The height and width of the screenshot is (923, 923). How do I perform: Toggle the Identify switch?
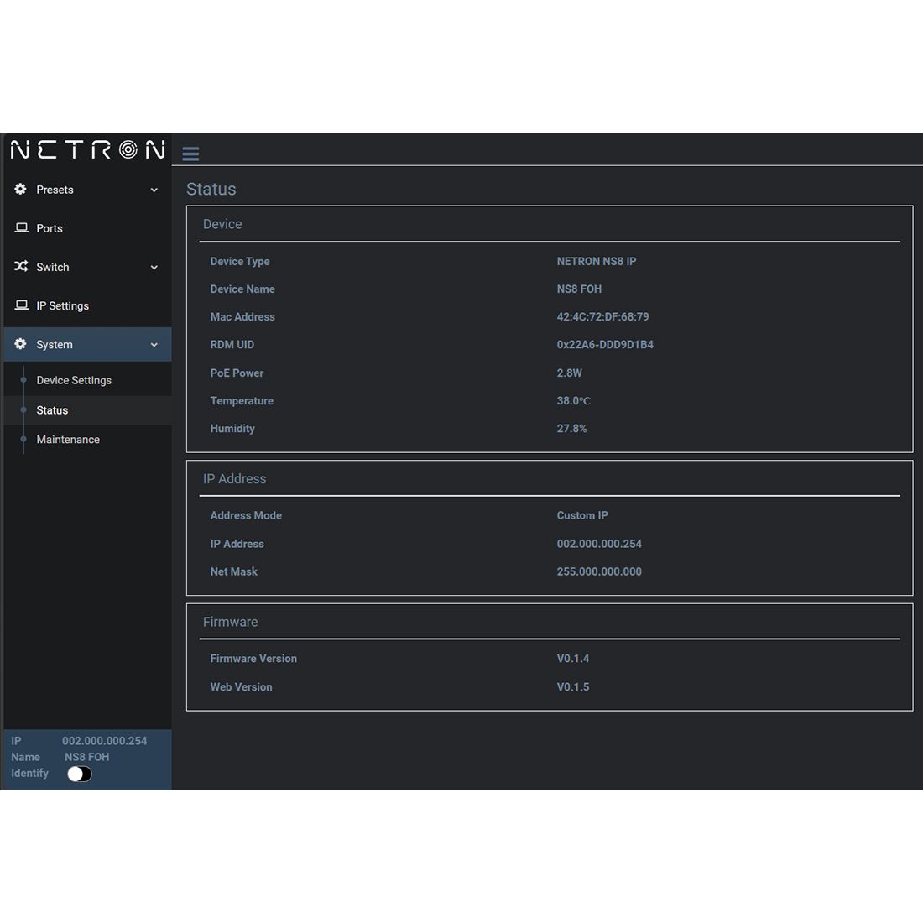80,774
